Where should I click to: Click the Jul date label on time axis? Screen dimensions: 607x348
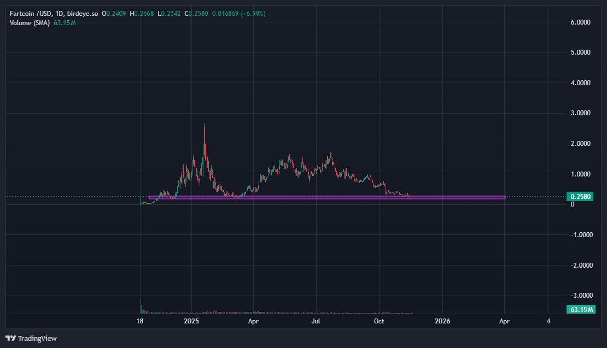point(316,321)
